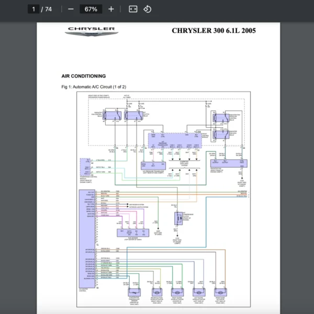The width and height of the screenshot is (314, 314).
Task: Rotate the document counterclockwise
Action: coord(148,9)
